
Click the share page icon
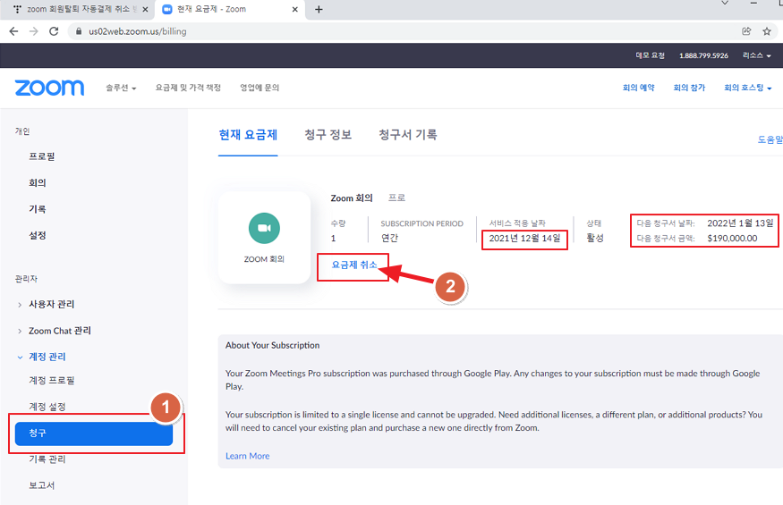pos(746,31)
